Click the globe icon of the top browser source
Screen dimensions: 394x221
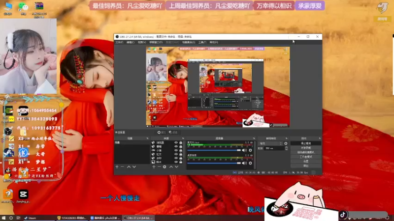153,142
